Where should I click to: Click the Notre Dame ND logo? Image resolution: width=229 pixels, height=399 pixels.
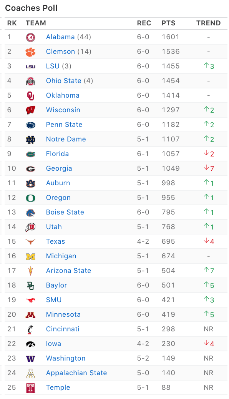pos(30,140)
